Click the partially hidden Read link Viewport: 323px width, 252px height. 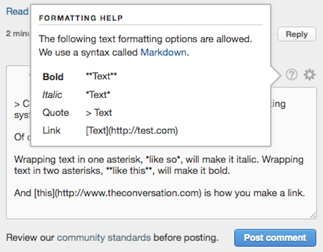coord(17,11)
